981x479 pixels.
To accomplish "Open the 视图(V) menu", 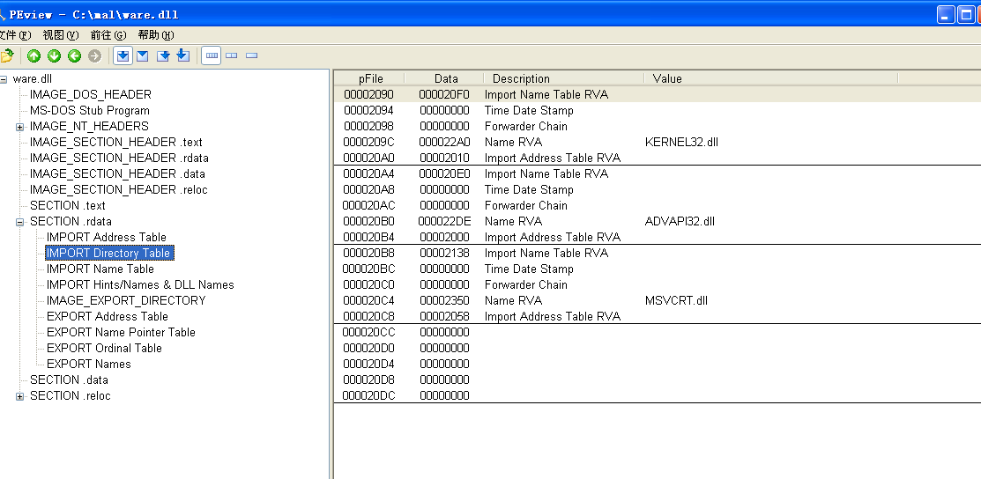I will click(x=61, y=35).
